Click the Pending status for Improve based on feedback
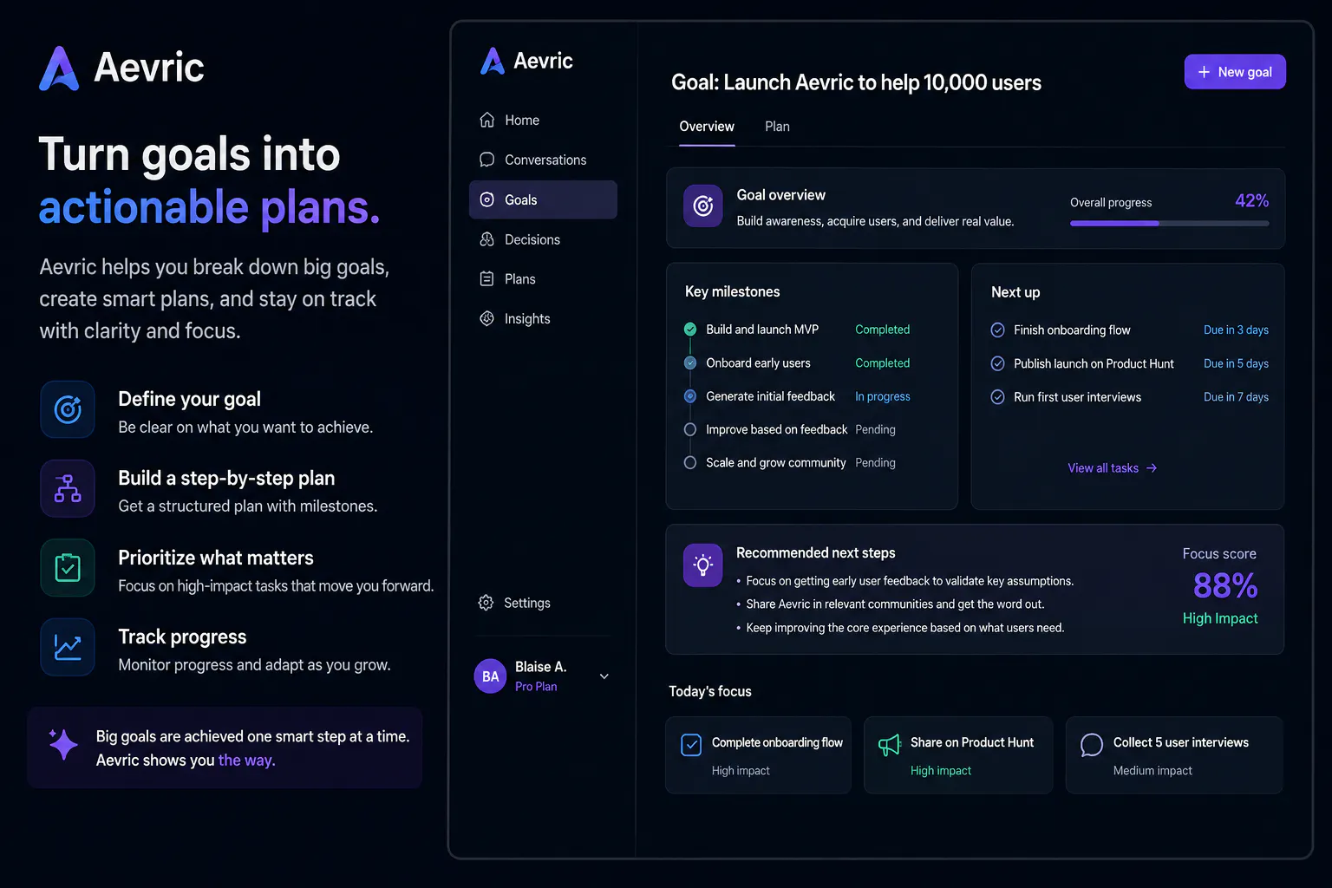This screenshot has height=888, width=1332. pyautogui.click(x=875, y=429)
